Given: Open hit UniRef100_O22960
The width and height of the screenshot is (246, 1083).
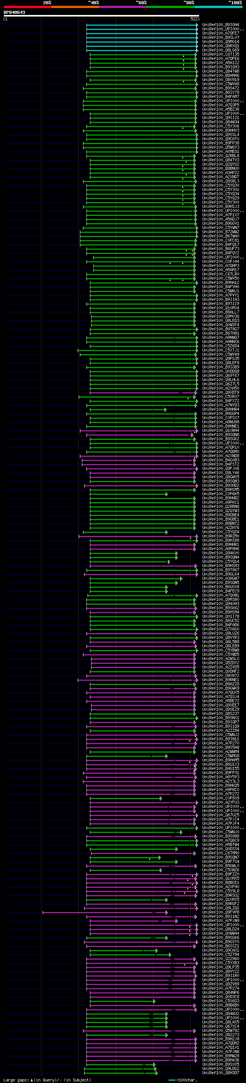Looking at the screenshot, I should pyautogui.click(x=220, y=959).
